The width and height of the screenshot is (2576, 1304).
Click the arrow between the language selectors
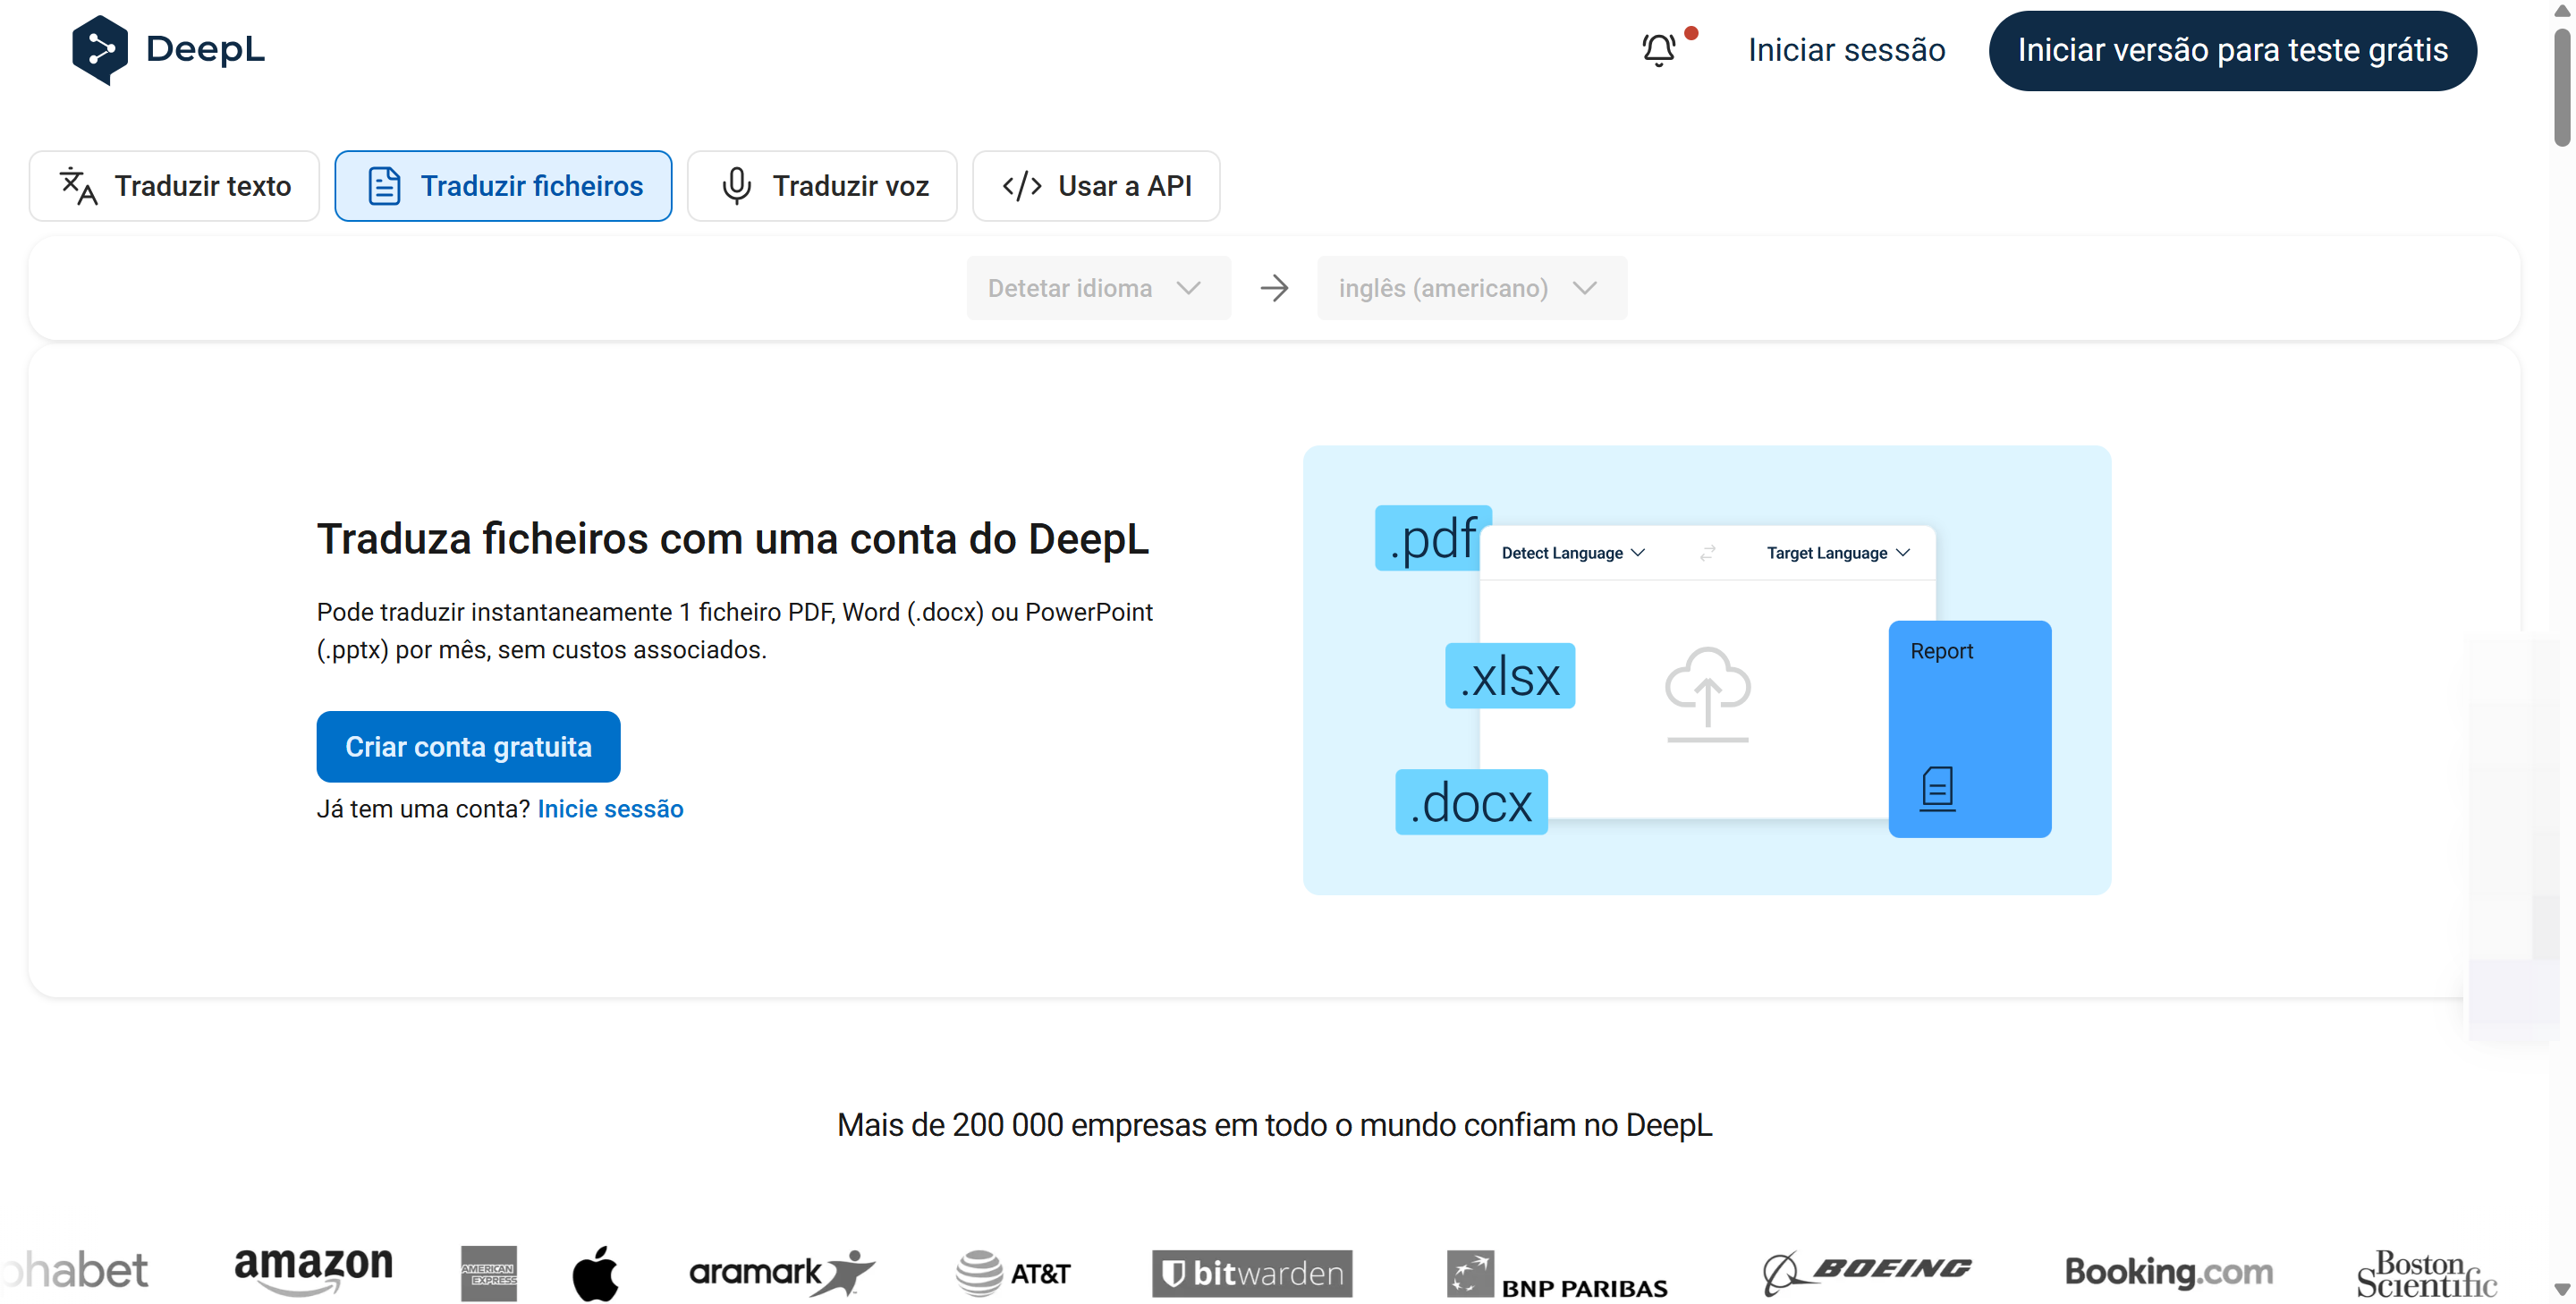pyautogui.click(x=1274, y=288)
